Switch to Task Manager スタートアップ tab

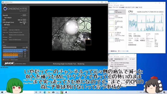click(x=128, y=8)
